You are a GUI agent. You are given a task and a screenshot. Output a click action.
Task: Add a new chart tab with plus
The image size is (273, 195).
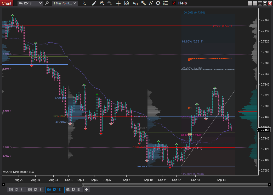(87, 190)
